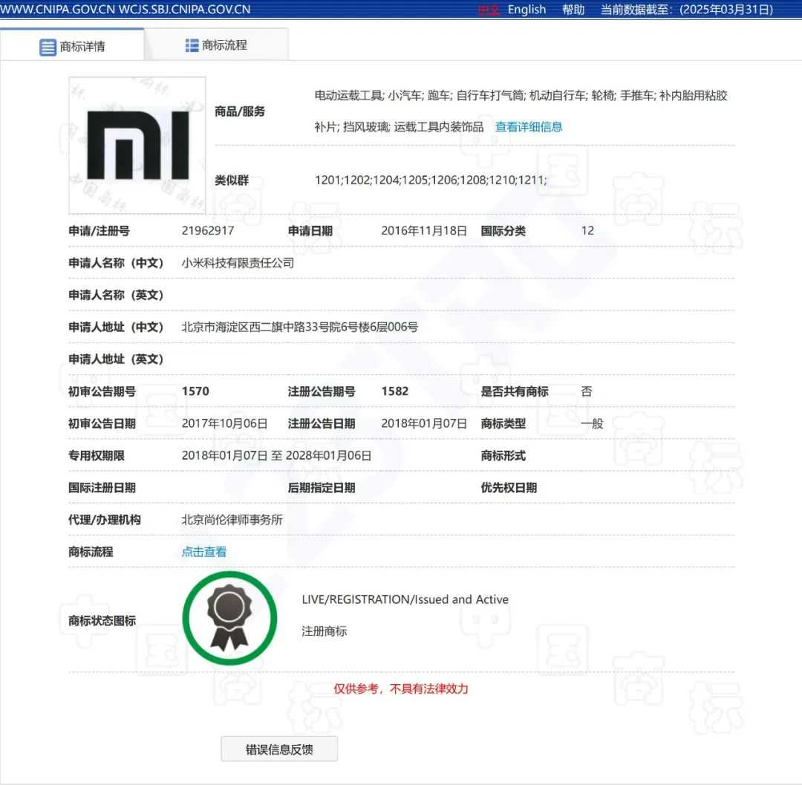Open 查看详细信息 goods details link
This screenshot has width=802, height=785.
[529, 127]
